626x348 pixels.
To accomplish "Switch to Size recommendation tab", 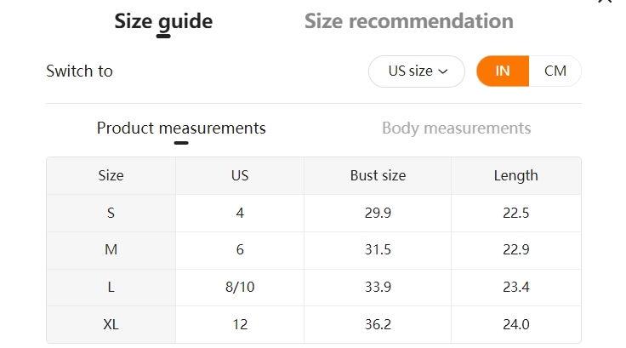I will 409,20.
